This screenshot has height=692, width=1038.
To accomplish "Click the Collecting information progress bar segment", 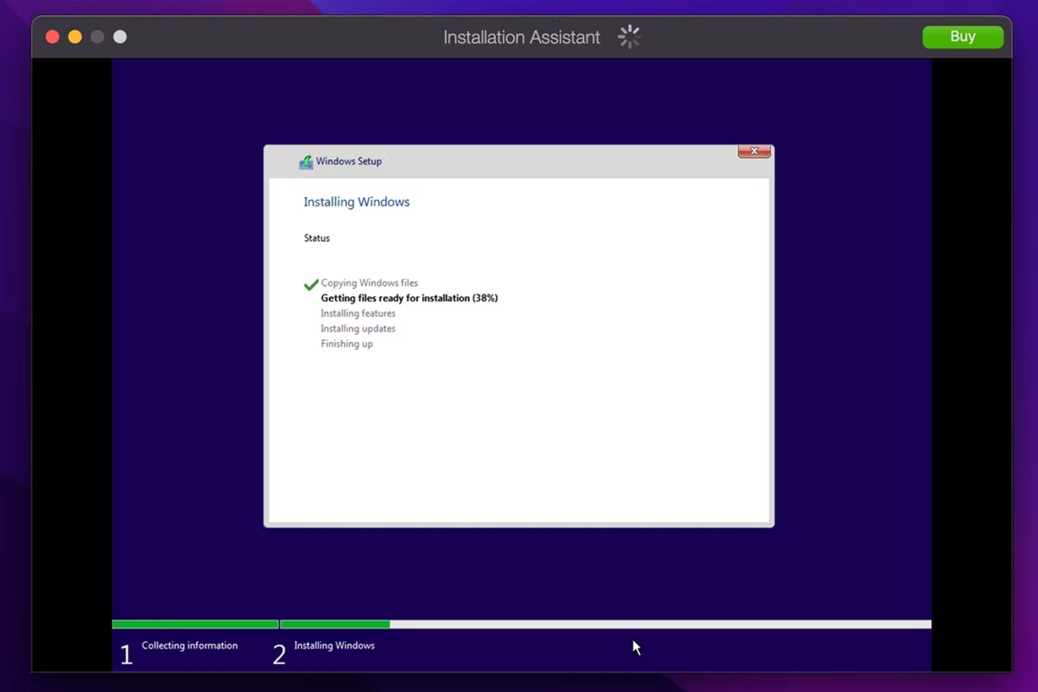I will pyautogui.click(x=195, y=624).
